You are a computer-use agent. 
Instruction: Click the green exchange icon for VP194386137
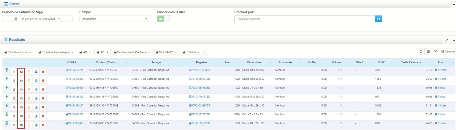(x=21, y=107)
